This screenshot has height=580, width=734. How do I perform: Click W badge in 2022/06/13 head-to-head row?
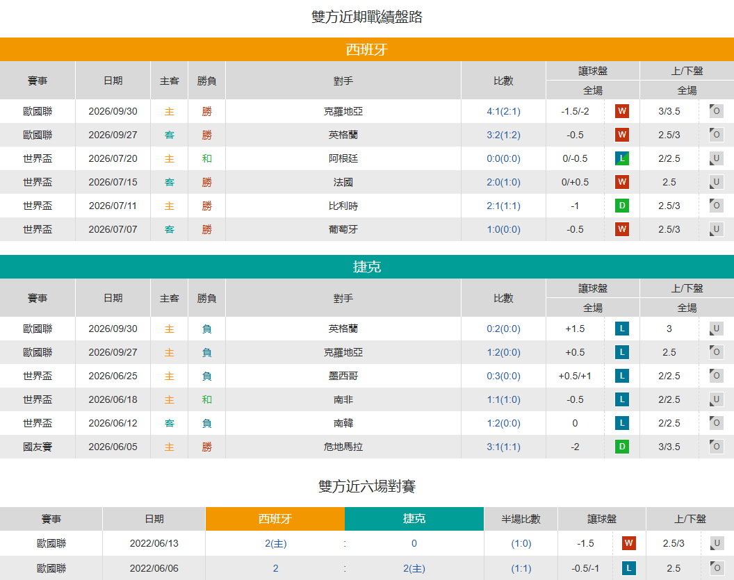pyautogui.click(x=628, y=543)
